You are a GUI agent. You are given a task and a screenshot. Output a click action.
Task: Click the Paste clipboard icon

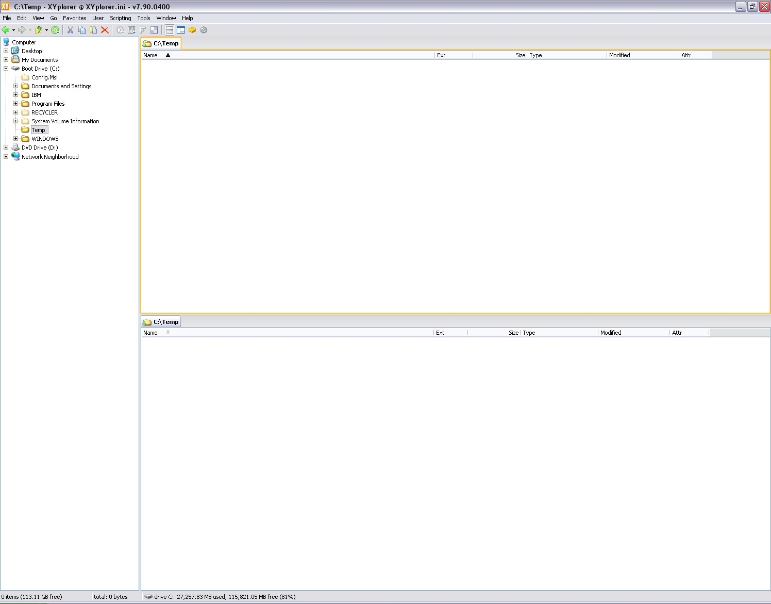click(93, 30)
